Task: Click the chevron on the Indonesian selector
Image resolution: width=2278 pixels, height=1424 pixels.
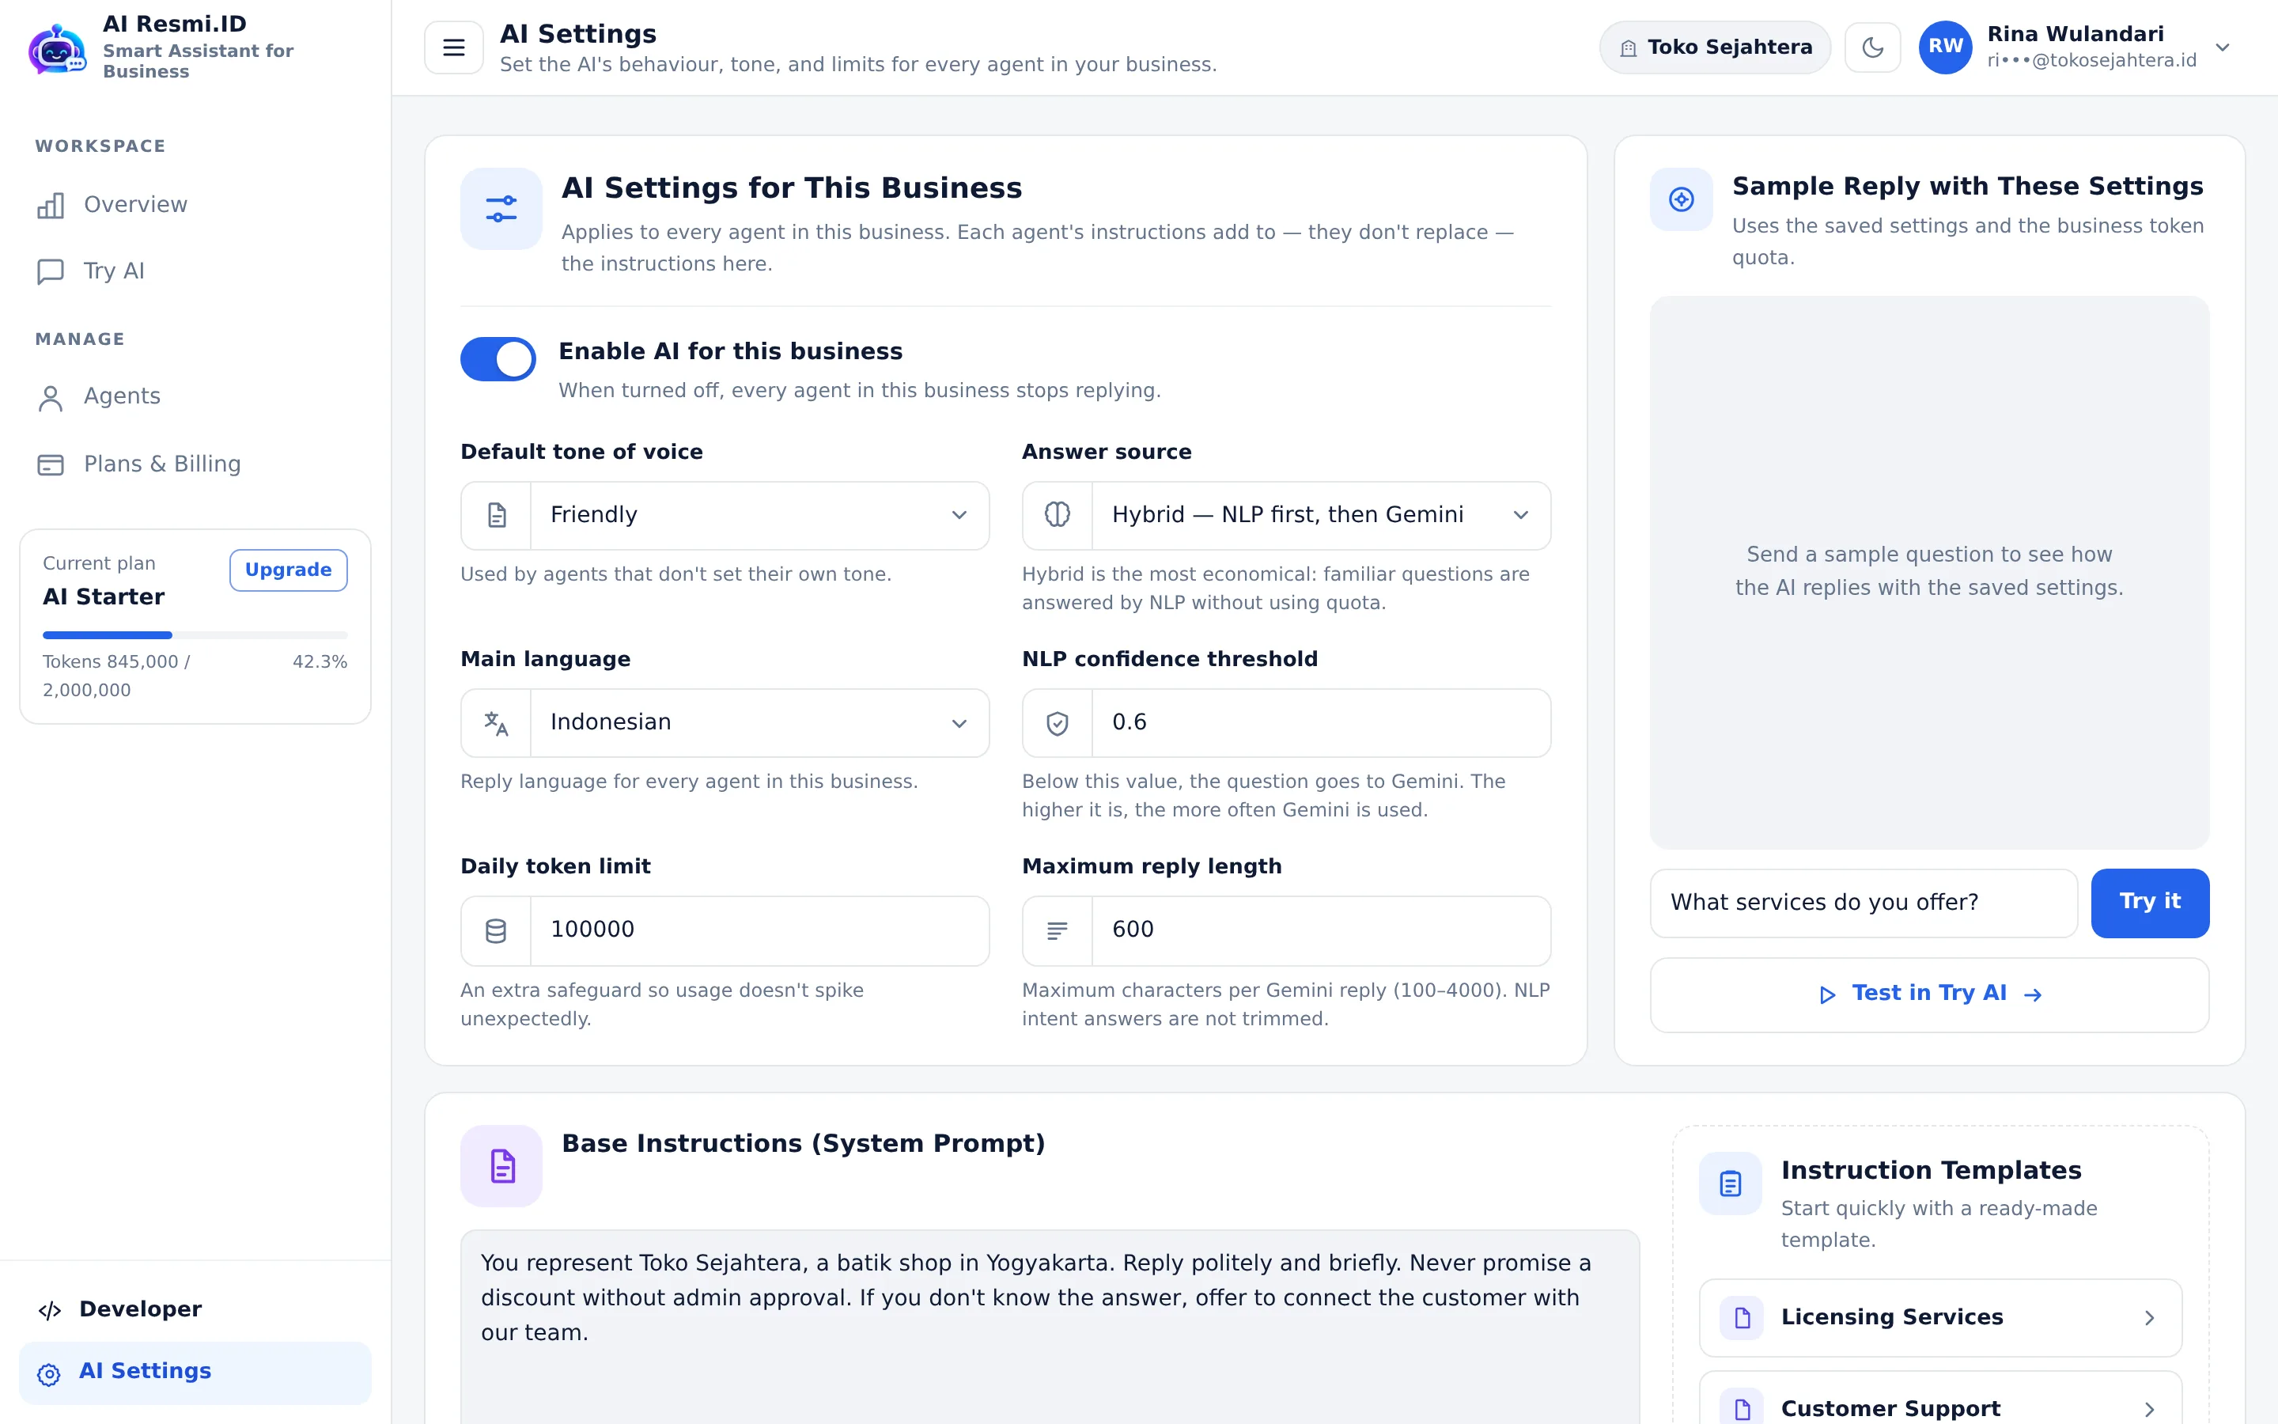Action: tap(959, 723)
